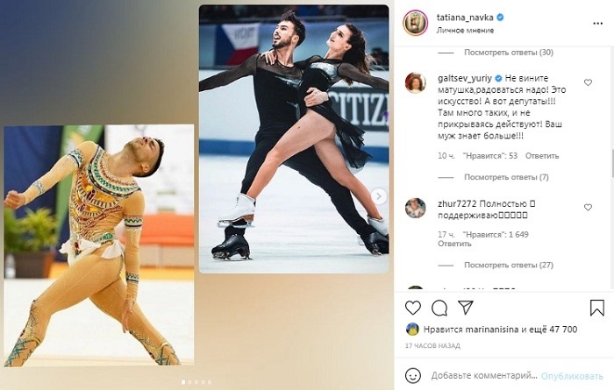Open the three-dot options menu
The width and height of the screenshot is (614, 390).
[x=597, y=24]
